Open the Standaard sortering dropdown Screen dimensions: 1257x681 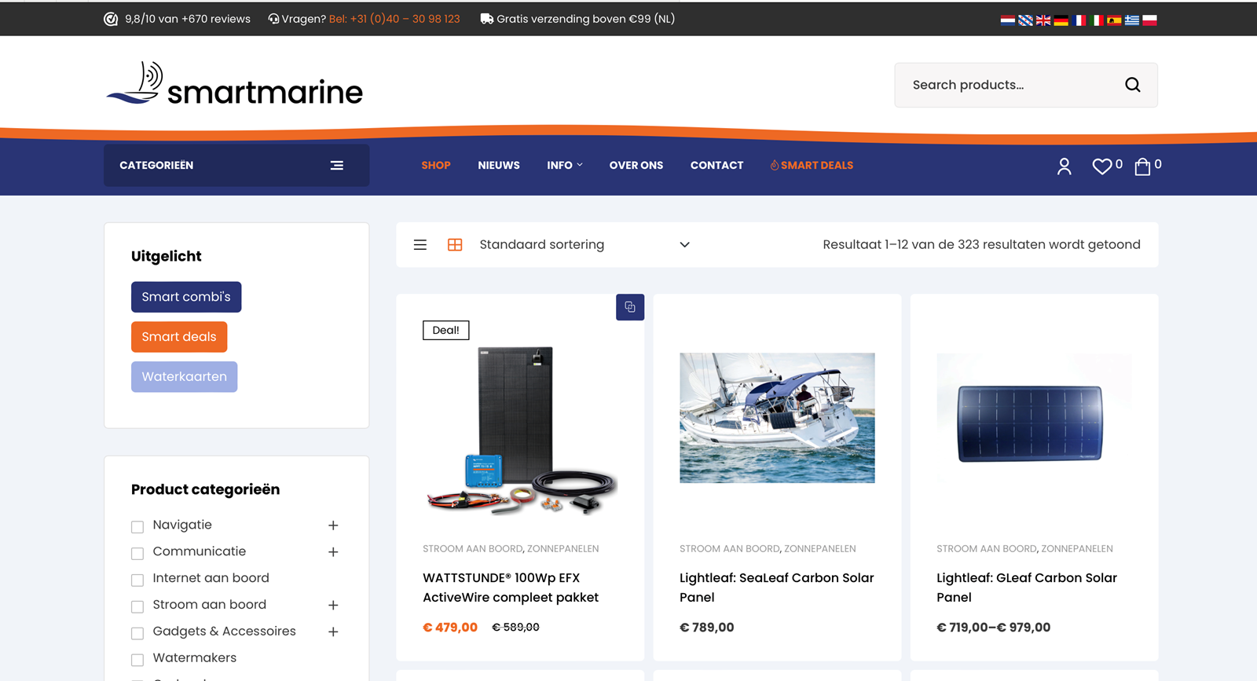click(x=584, y=245)
